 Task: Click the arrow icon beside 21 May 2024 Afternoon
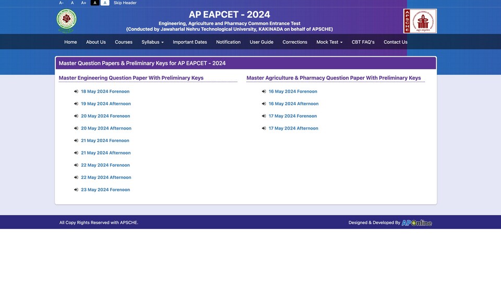point(76,153)
